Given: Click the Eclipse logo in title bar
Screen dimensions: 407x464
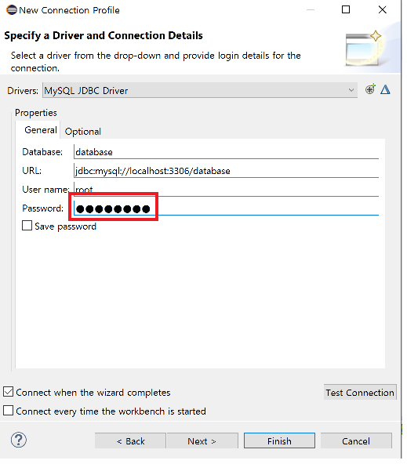Looking at the screenshot, I should coord(12,9).
